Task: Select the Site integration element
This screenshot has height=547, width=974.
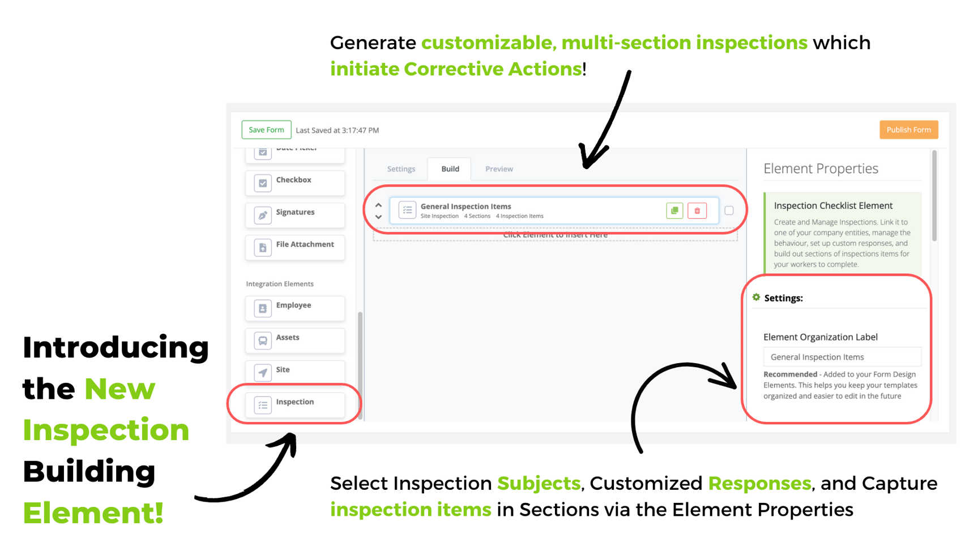Action: 294,372
